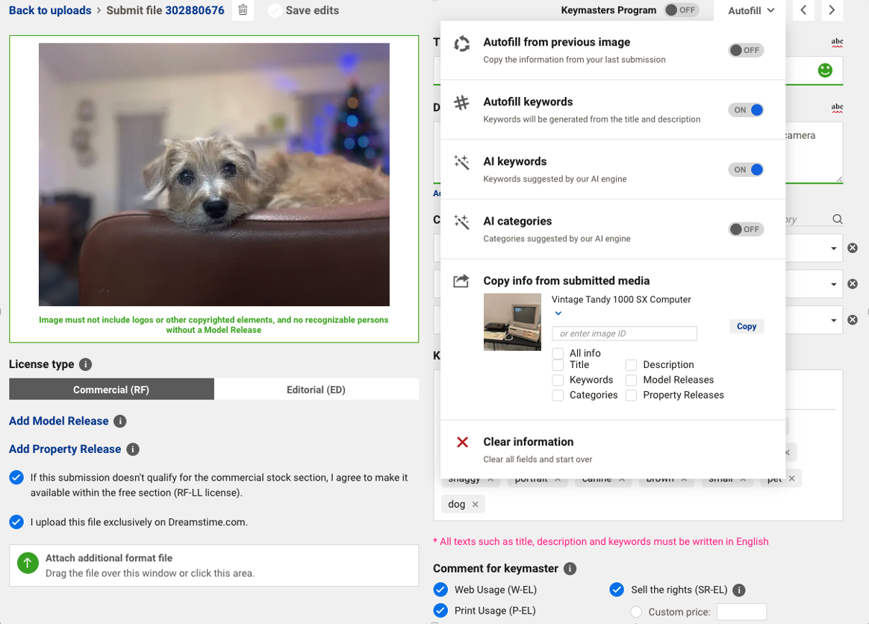The image size is (869, 624).
Task: Click info icon beside Comment for keymaster
Action: pos(570,569)
